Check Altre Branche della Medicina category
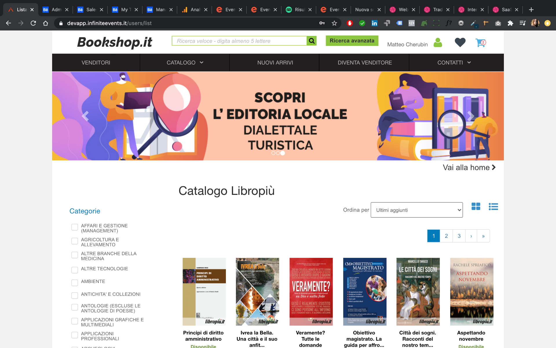The width and height of the screenshot is (556, 348). pos(75,255)
